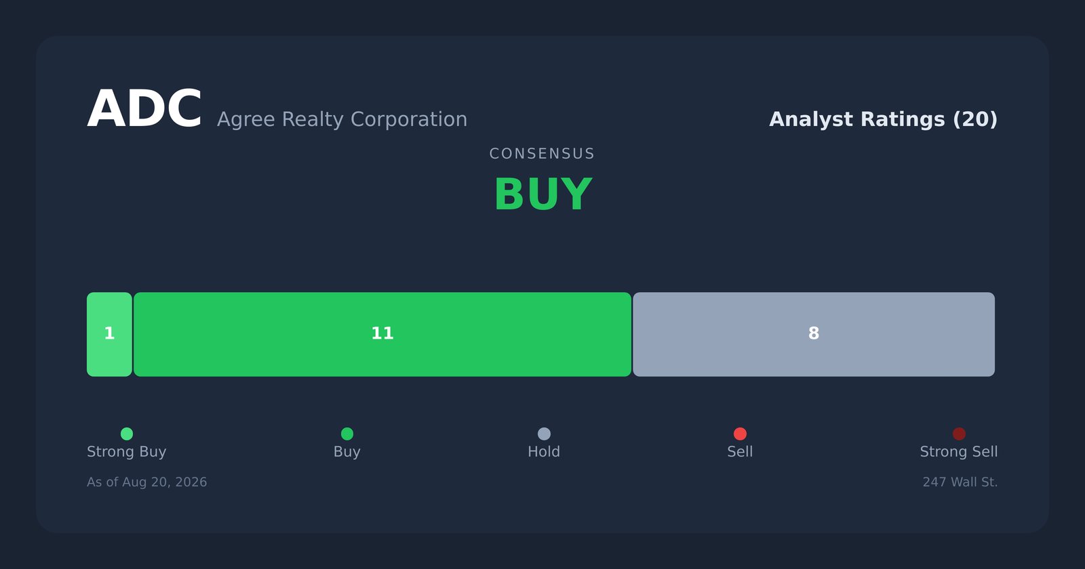
Task: Click the BUY consensus rating
Action: point(542,195)
